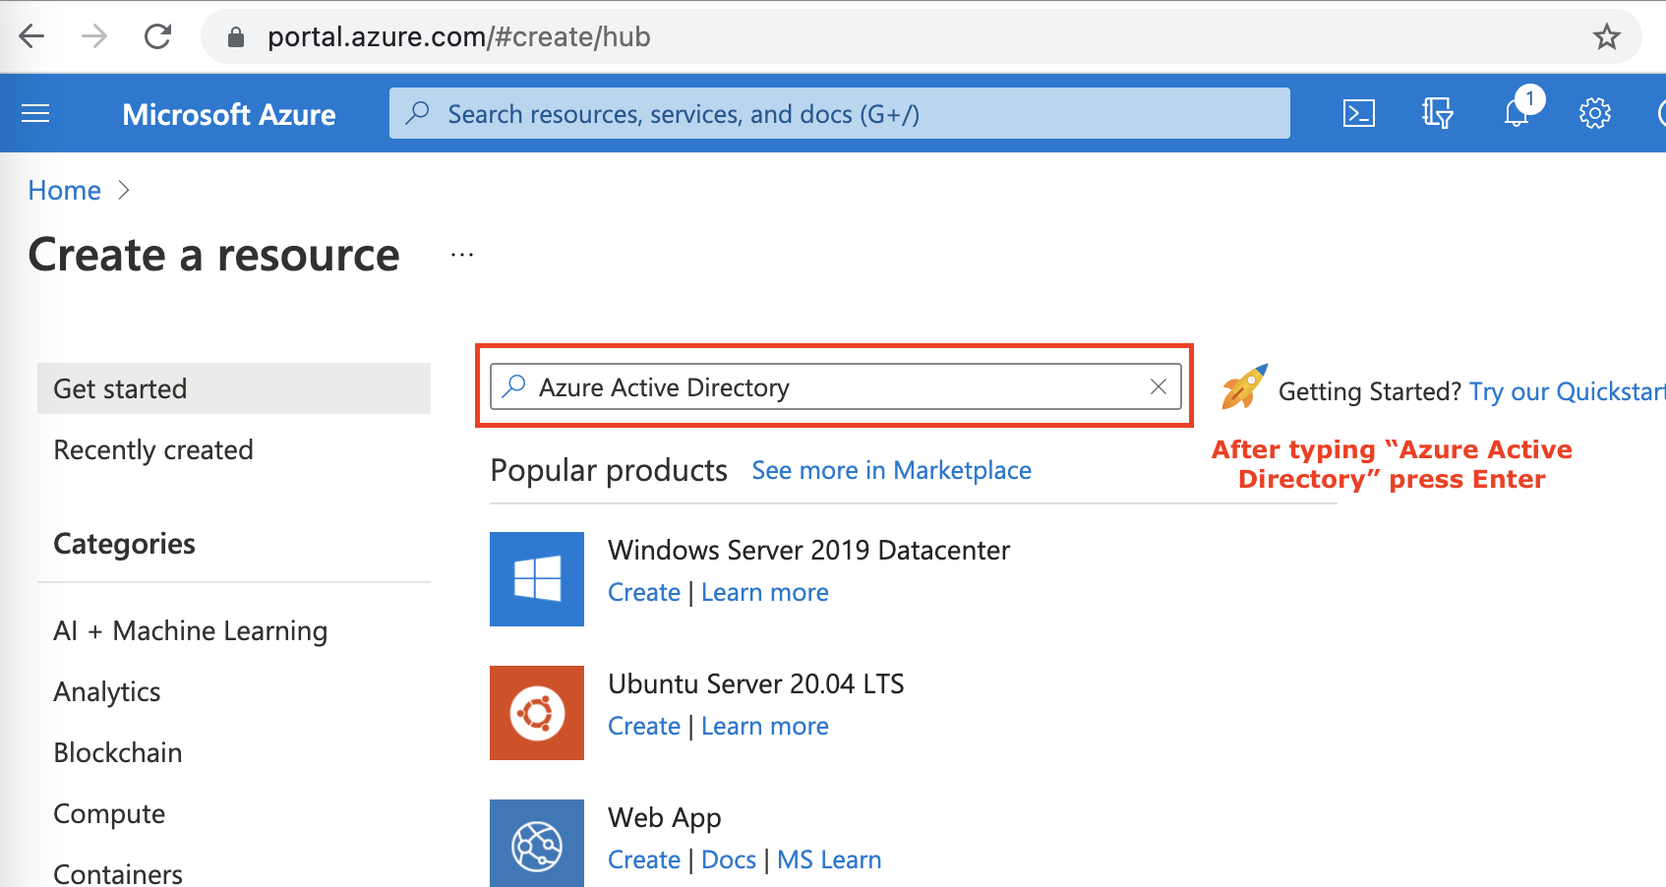The width and height of the screenshot is (1666, 887).
Task: Open the notifications bell
Action: [1517, 114]
